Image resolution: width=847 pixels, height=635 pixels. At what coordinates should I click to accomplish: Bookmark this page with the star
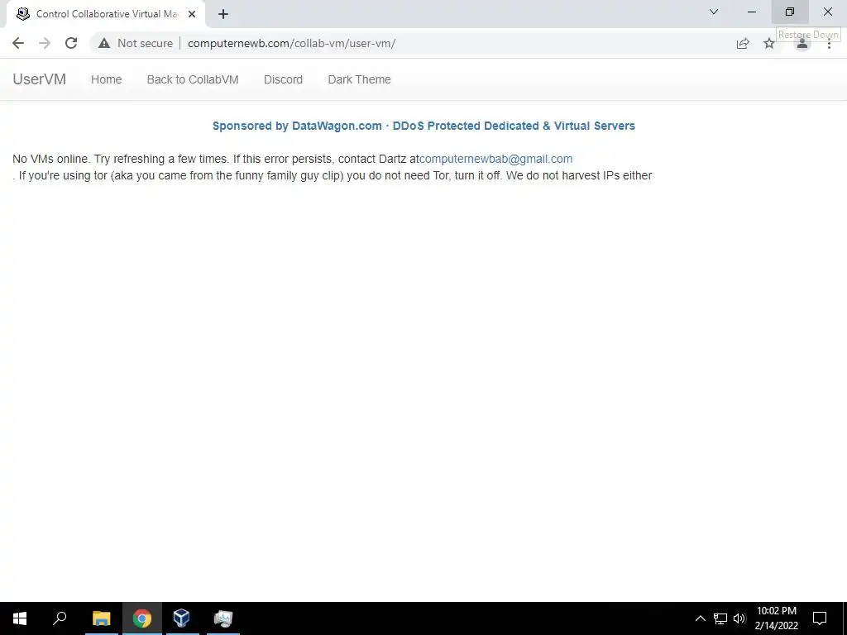pos(769,43)
